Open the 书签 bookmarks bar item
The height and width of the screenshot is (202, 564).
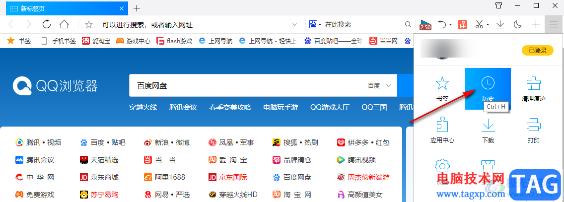[x=19, y=41]
